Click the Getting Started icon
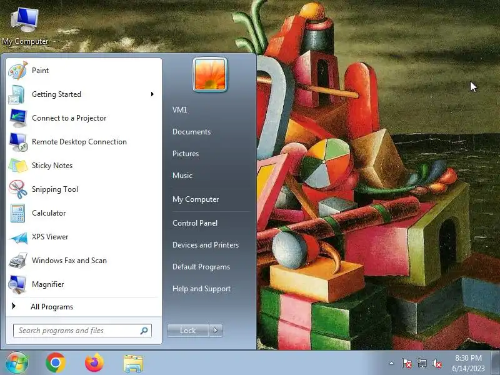The image size is (500, 375). (17, 94)
